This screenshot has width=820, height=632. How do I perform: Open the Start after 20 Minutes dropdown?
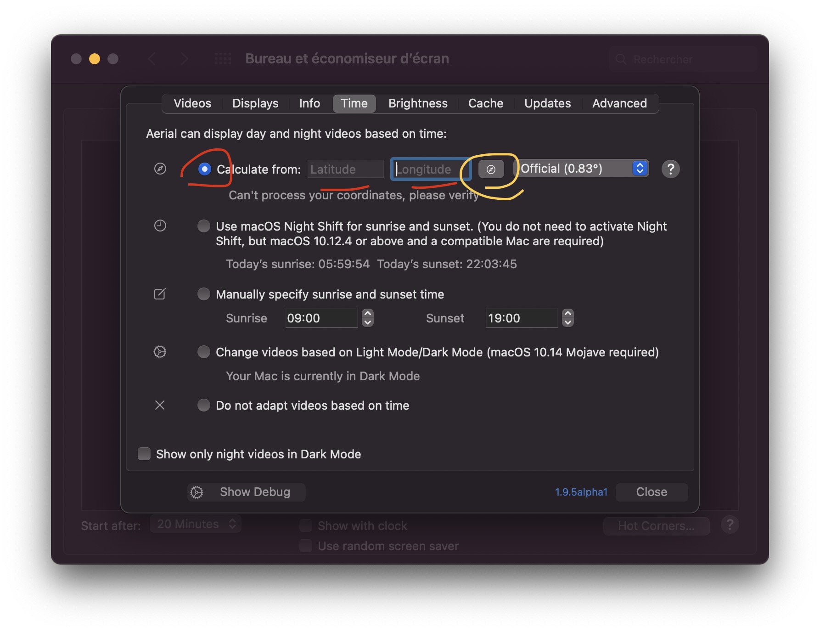click(196, 524)
